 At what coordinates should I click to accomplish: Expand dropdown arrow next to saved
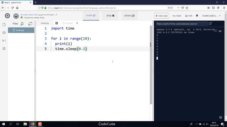coord(77,23)
